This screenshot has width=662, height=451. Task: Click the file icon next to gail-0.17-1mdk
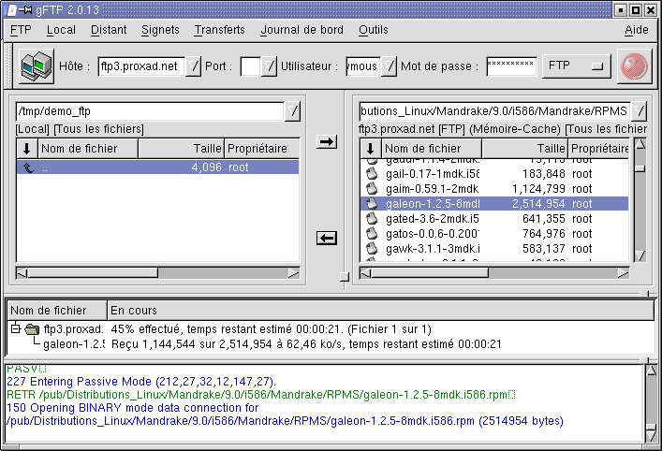[372, 174]
